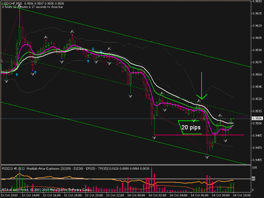
Task: Click the 0 level on indicator scale
Action: (x=253, y=190)
